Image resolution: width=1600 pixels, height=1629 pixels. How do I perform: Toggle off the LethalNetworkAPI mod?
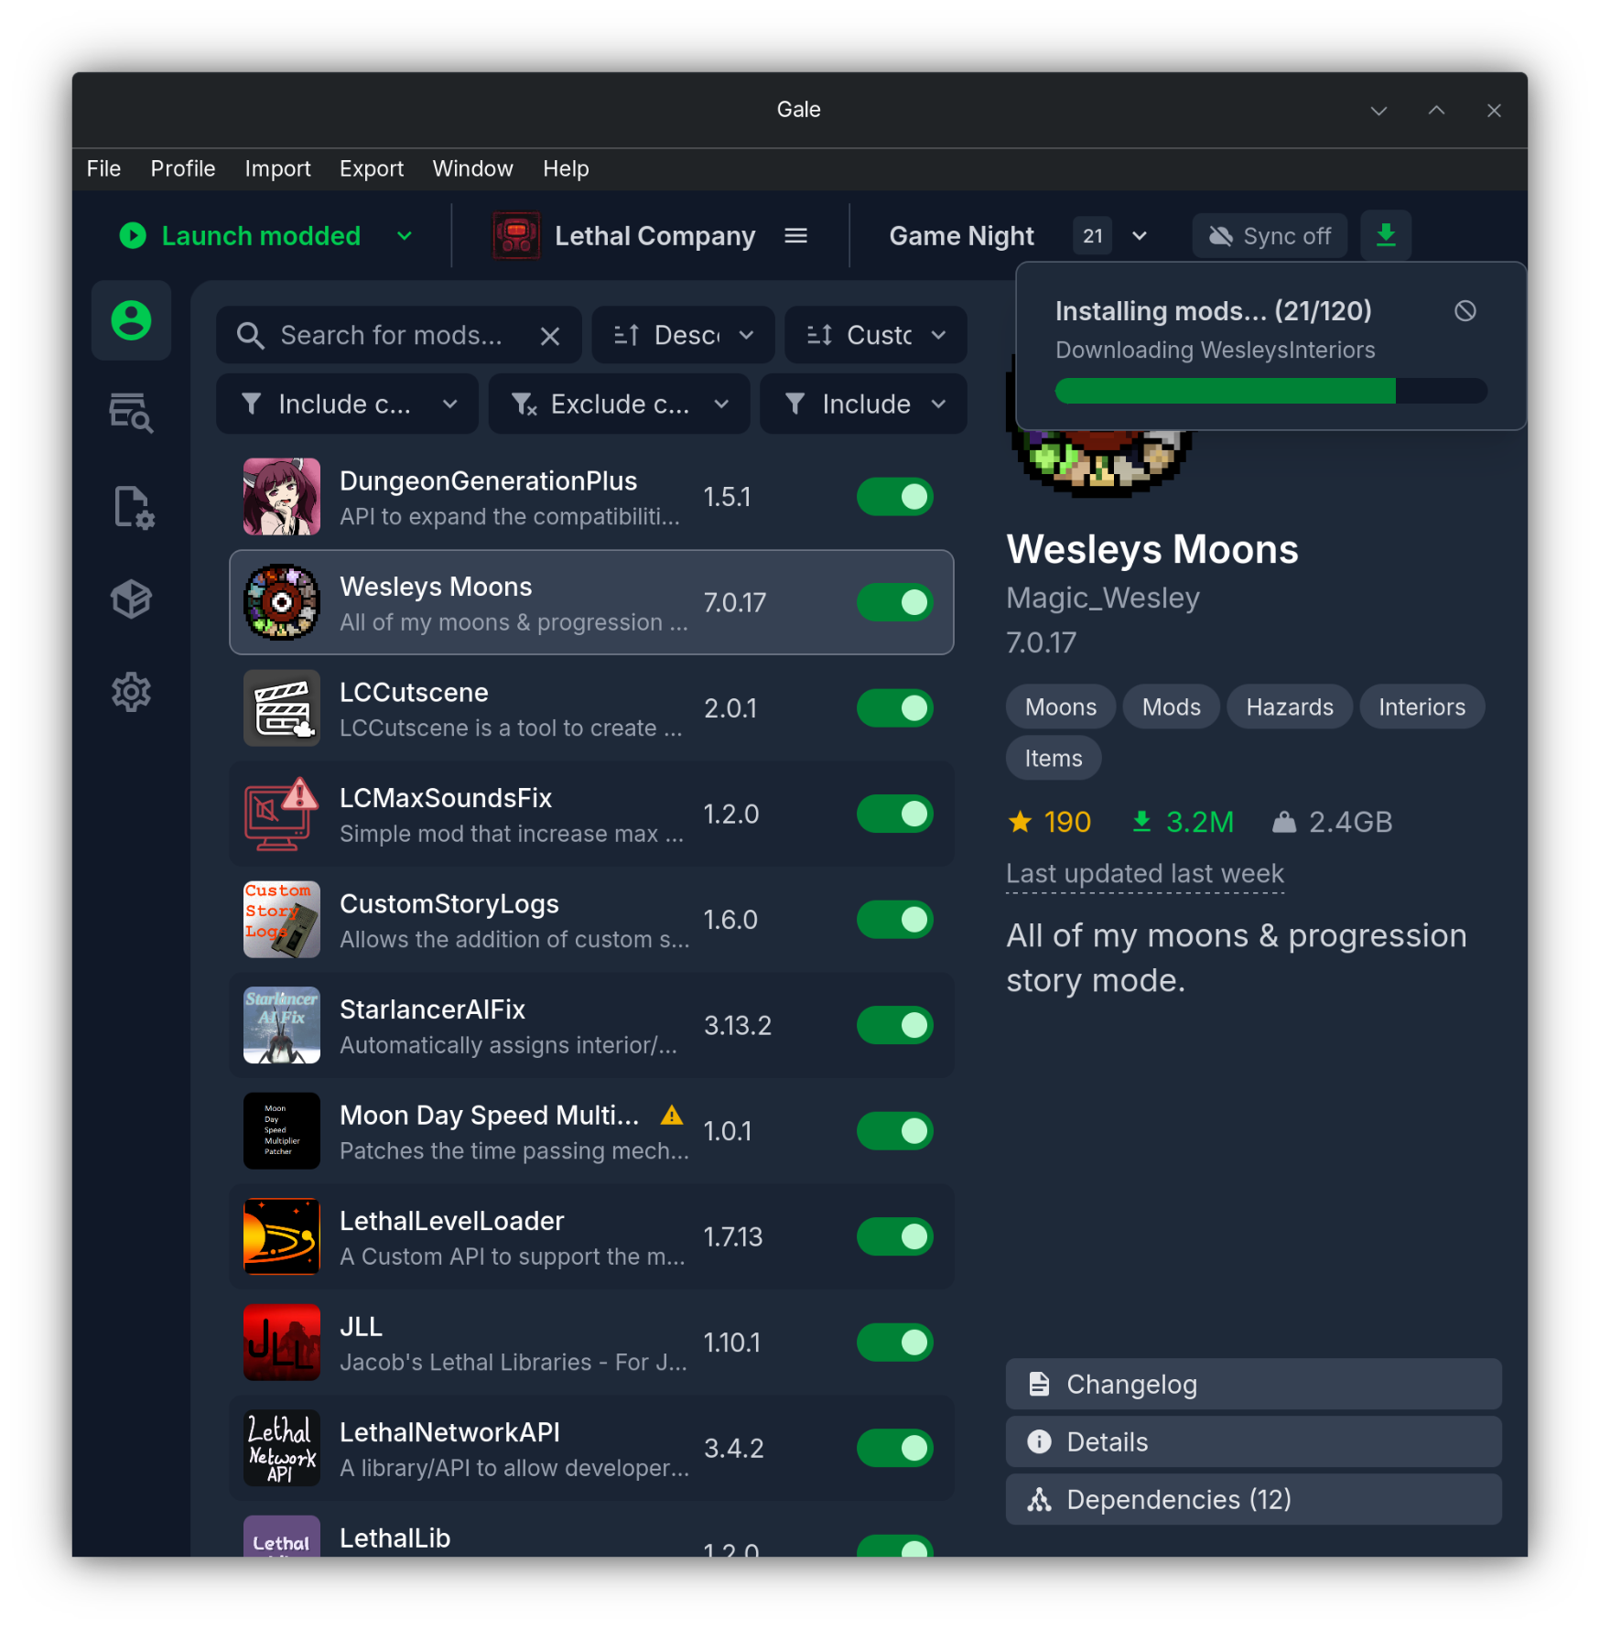click(x=894, y=1448)
